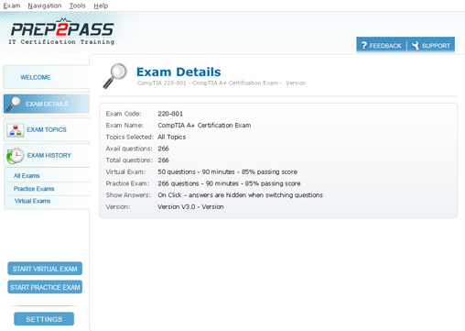Open the Exam menu
Viewport: 465px width, 331px height.
(12, 6)
